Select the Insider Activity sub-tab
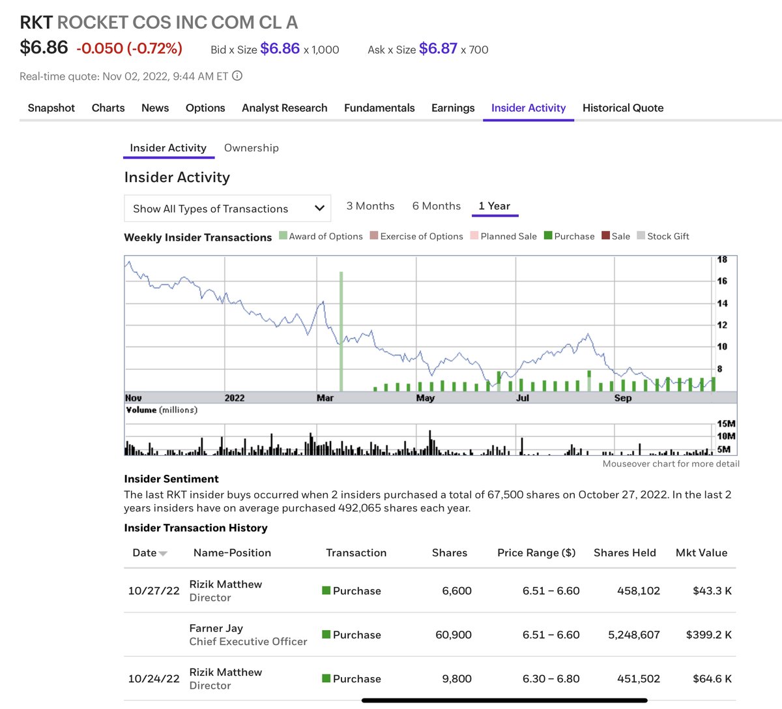The height and width of the screenshot is (709, 782). click(x=168, y=148)
